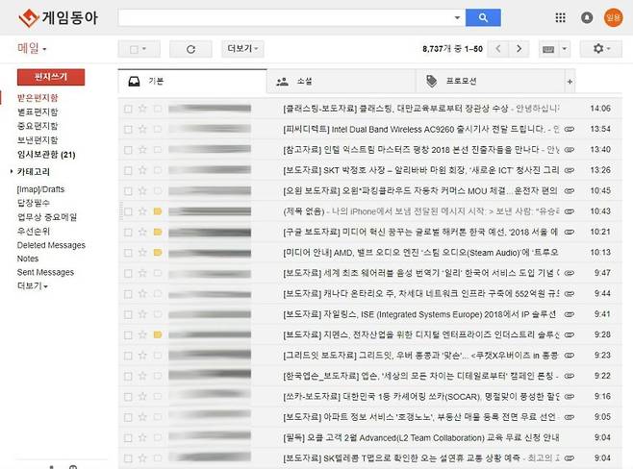Open the 우선순위 label

pos(33,231)
